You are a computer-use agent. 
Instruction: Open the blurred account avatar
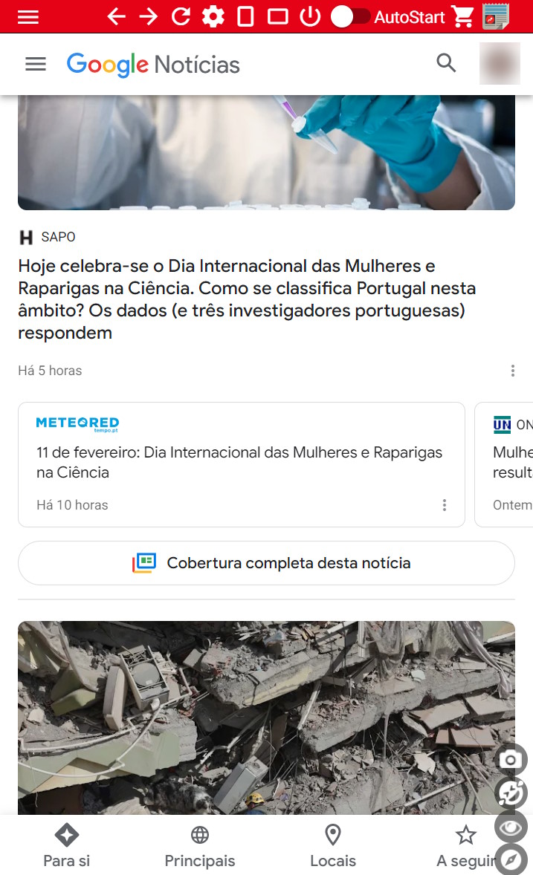500,64
